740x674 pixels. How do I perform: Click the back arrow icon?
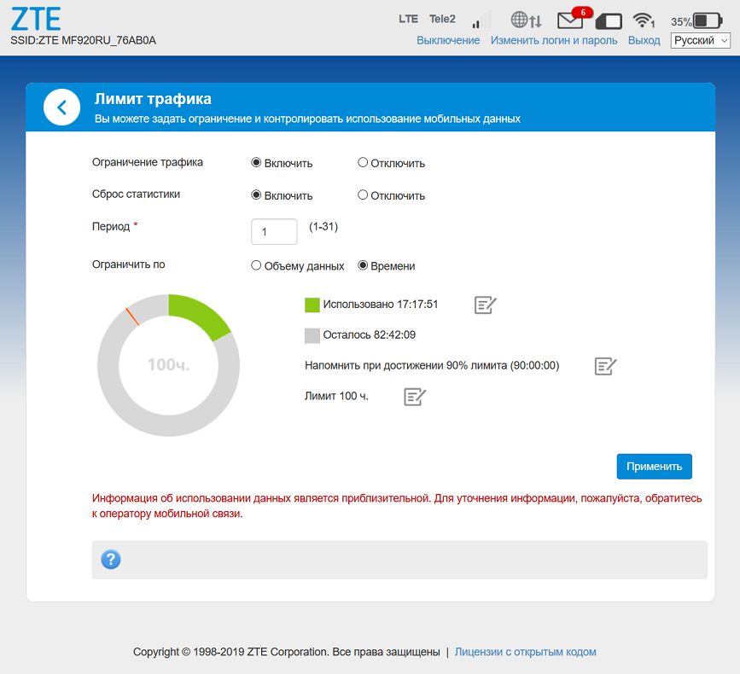coord(61,107)
